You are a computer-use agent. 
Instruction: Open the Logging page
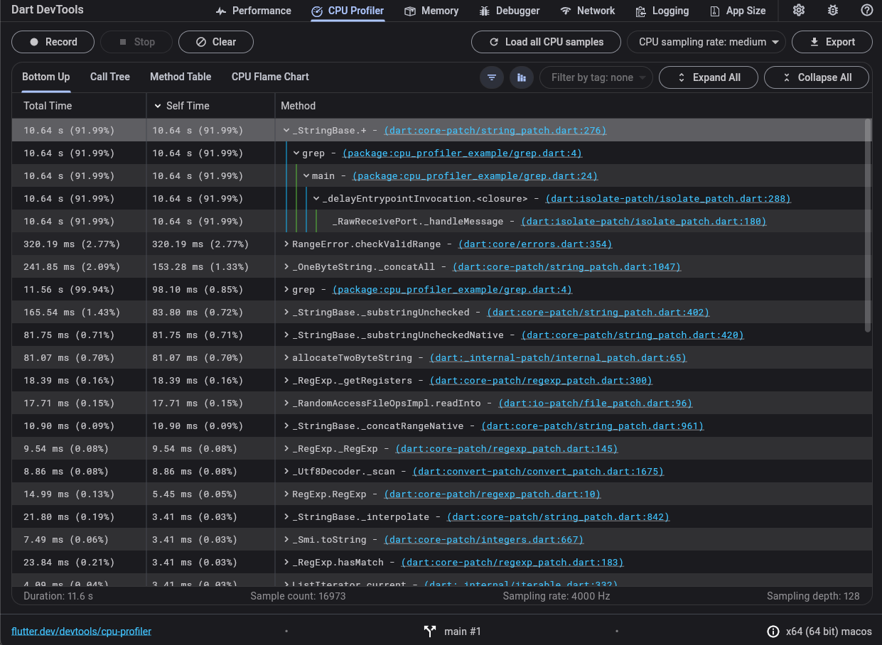[662, 11]
